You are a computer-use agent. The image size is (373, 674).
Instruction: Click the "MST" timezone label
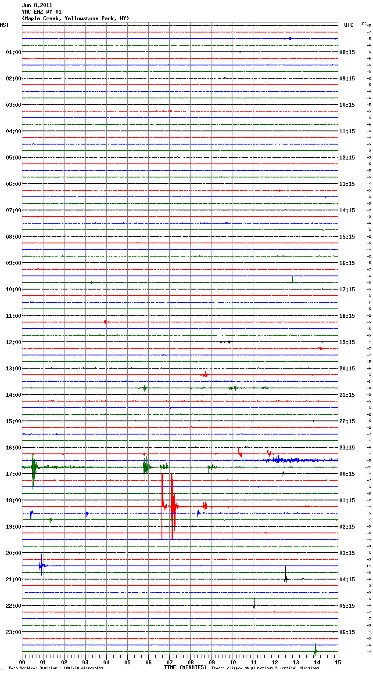click(x=4, y=25)
